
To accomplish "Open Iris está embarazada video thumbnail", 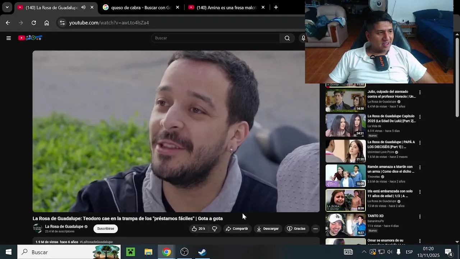I will pos(345,200).
